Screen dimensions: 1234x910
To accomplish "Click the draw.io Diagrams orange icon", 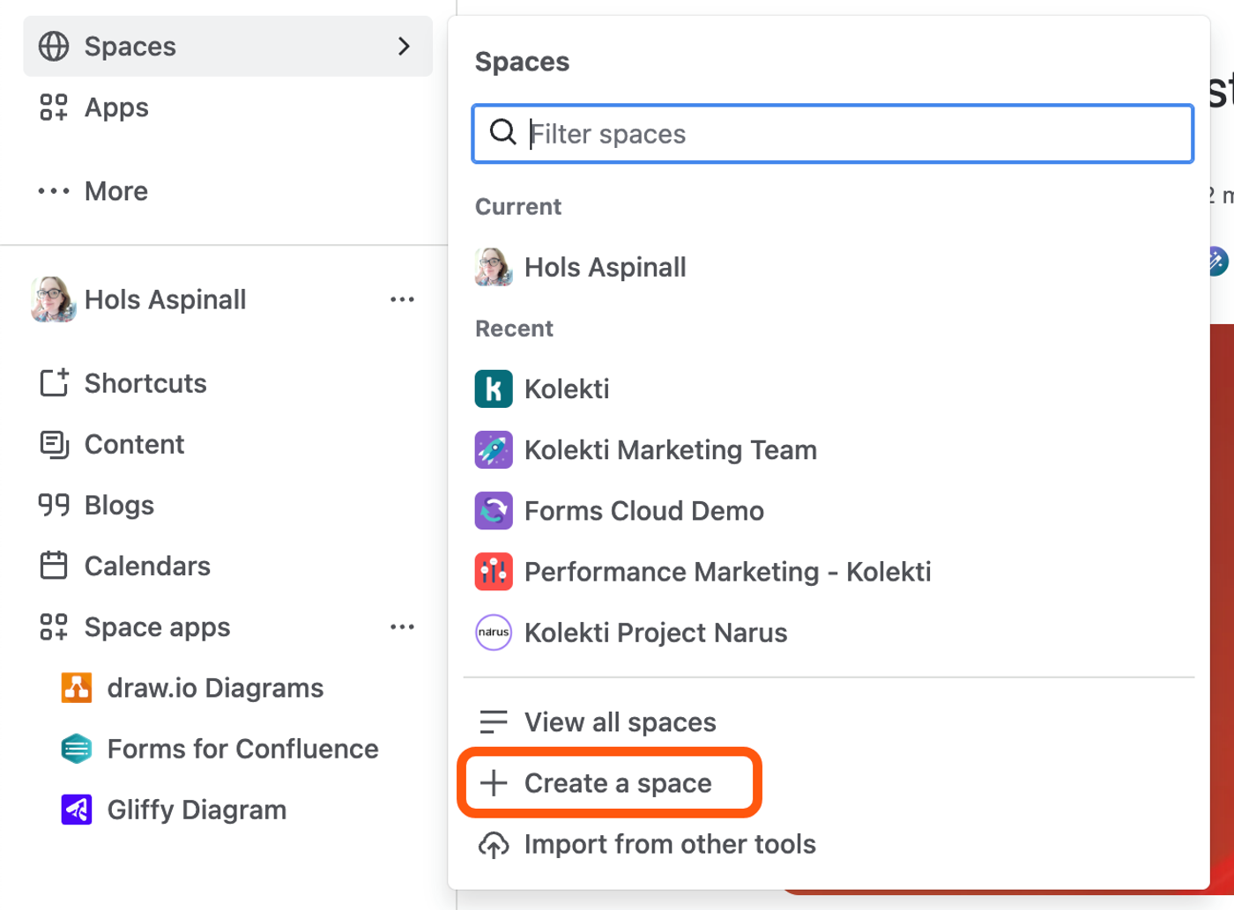I will click(77, 688).
